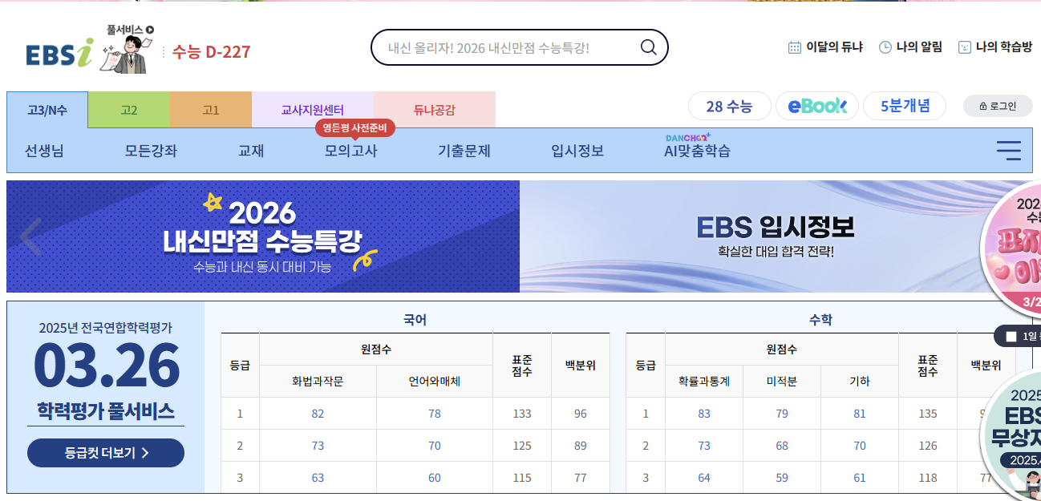Click 국어 grade 1 화법과작문 score 82
The image size is (1041, 501).
tap(318, 414)
